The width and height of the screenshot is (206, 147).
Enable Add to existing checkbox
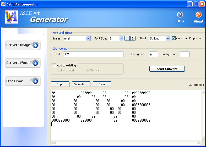click(55, 65)
